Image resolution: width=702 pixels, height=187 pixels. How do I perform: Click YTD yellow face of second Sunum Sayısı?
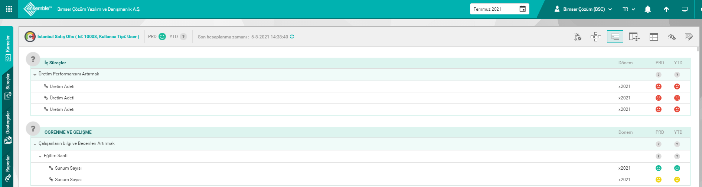(x=677, y=180)
